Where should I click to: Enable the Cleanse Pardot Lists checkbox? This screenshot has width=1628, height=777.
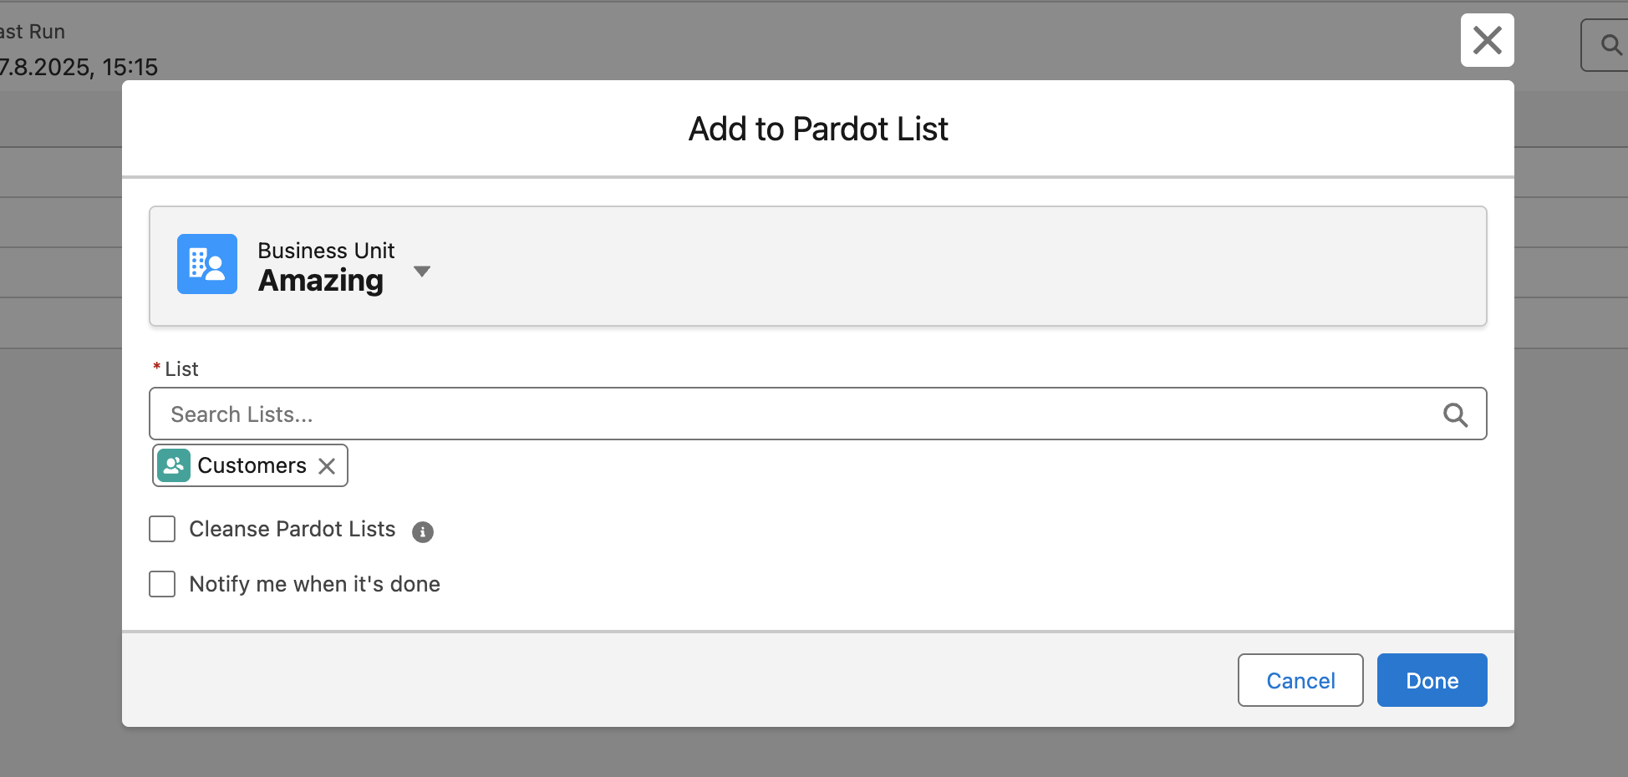(x=162, y=529)
